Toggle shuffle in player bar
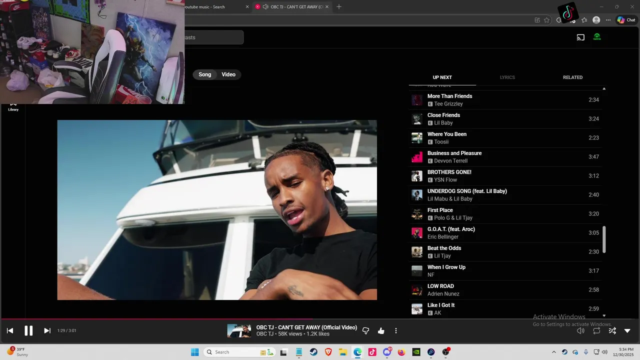 pyautogui.click(x=612, y=330)
